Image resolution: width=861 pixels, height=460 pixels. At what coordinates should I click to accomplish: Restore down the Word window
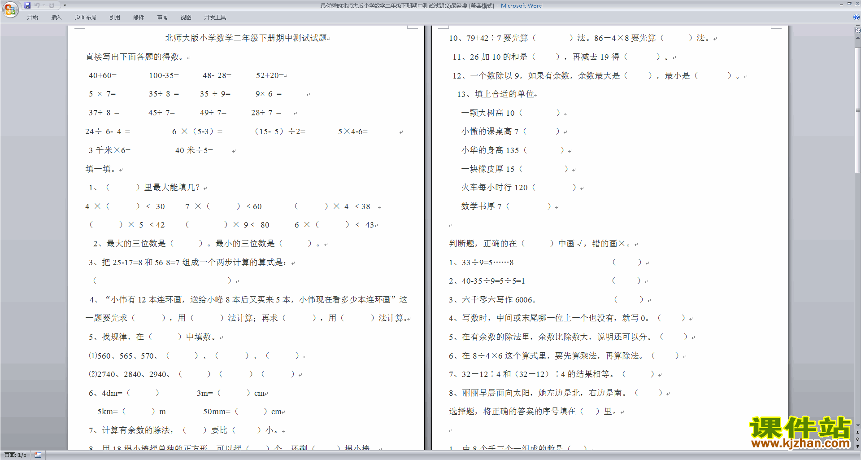[849, 4]
